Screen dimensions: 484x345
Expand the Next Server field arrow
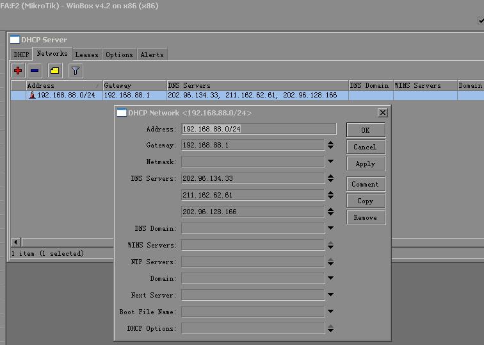[x=330, y=295]
